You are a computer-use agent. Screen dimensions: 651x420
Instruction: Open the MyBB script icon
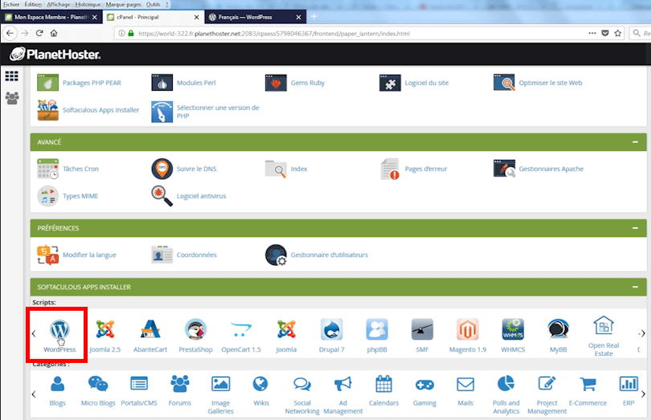point(558,329)
